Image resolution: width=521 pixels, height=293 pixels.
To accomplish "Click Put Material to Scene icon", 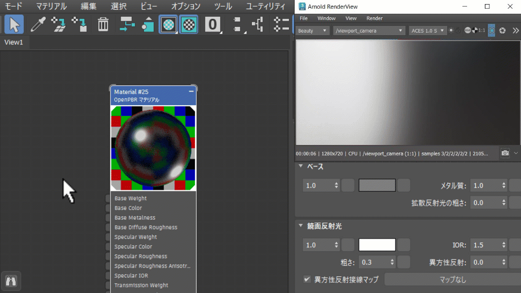I will coord(59,24).
